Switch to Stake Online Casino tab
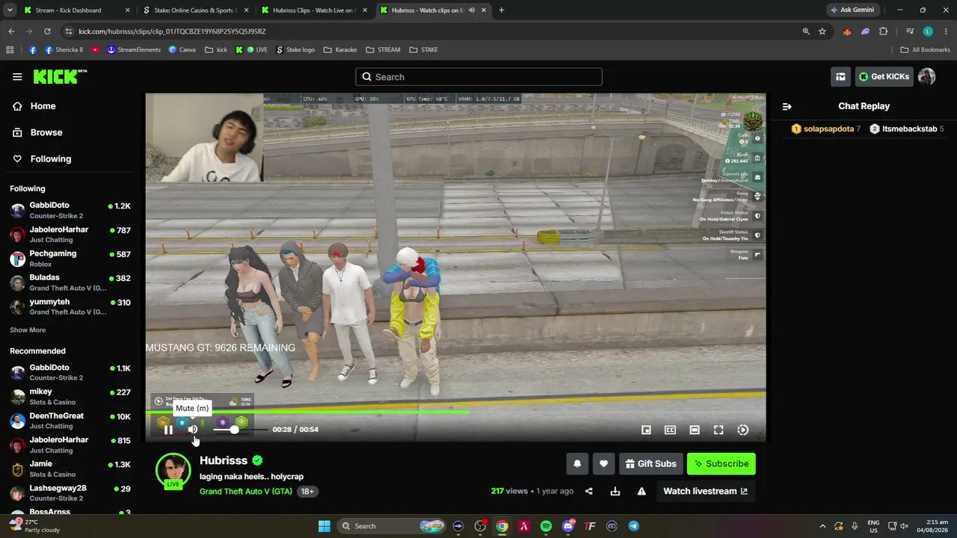The image size is (957, 538). pos(194,10)
